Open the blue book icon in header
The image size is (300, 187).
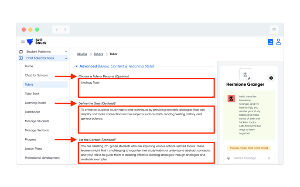point(270,42)
